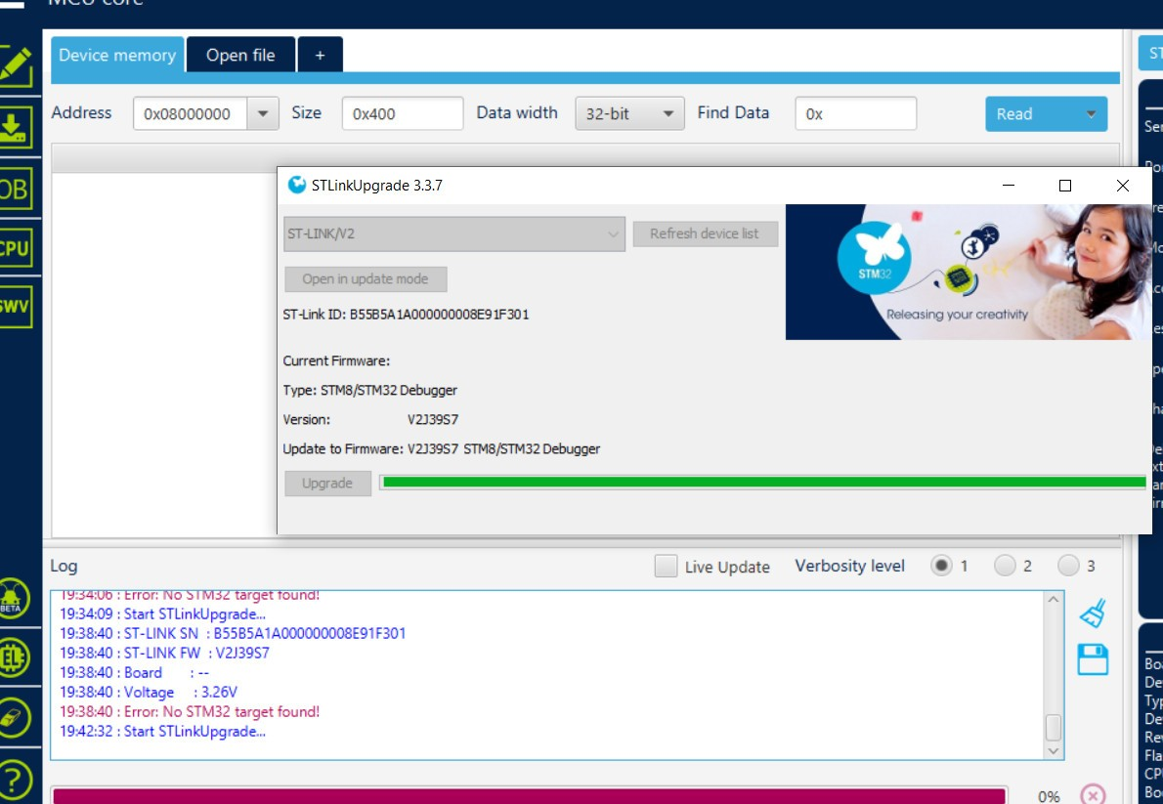The width and height of the screenshot is (1163, 804).
Task: Open a new tab with the plus button
Action: click(x=319, y=55)
